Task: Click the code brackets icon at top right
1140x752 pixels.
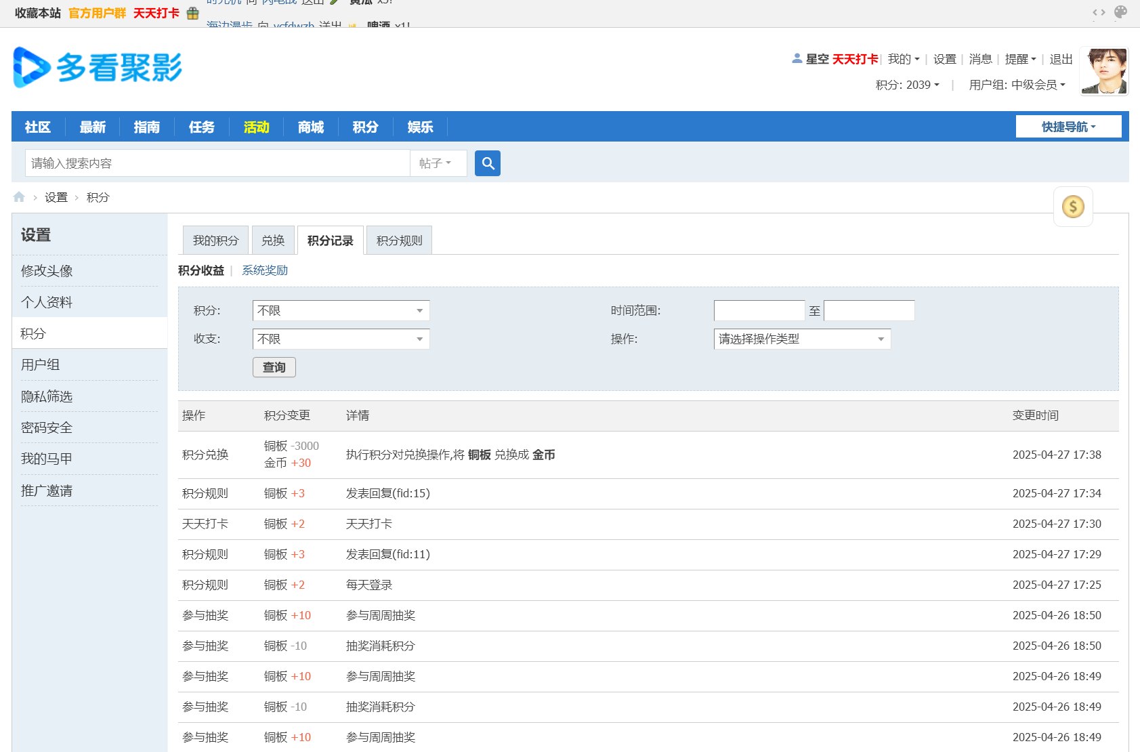Action: (1099, 12)
